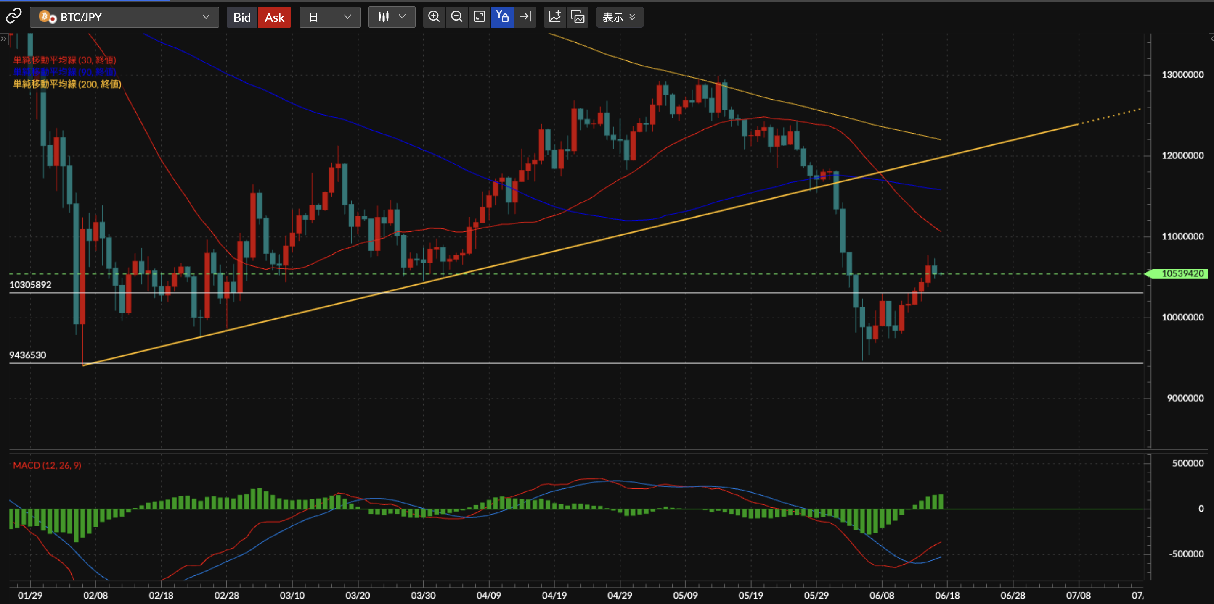Open the 表示 display menu
This screenshot has height=604, width=1214.
[619, 17]
